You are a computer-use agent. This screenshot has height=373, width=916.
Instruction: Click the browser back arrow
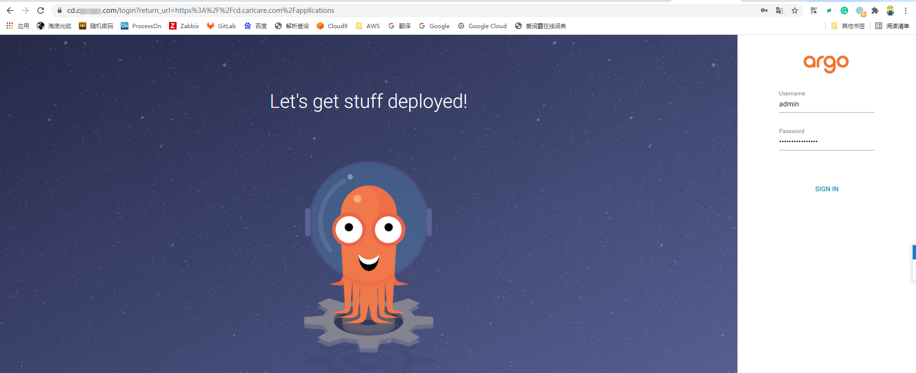pos(10,10)
